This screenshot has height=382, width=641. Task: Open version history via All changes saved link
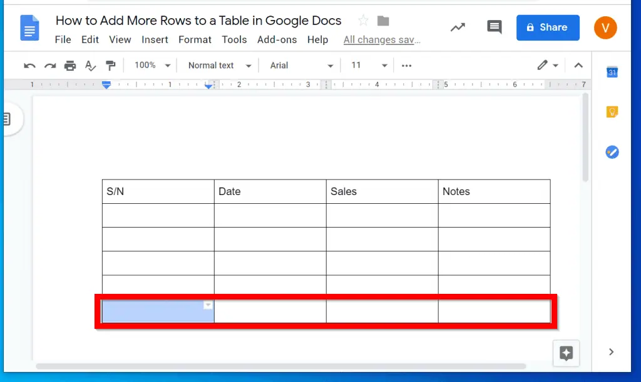pos(382,39)
